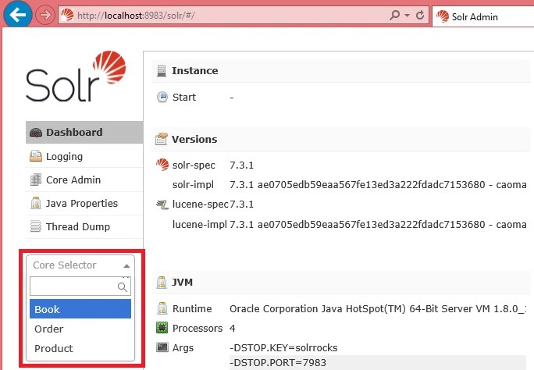534x370 pixels.
Task: Click the JVM section heading
Action: (x=182, y=282)
